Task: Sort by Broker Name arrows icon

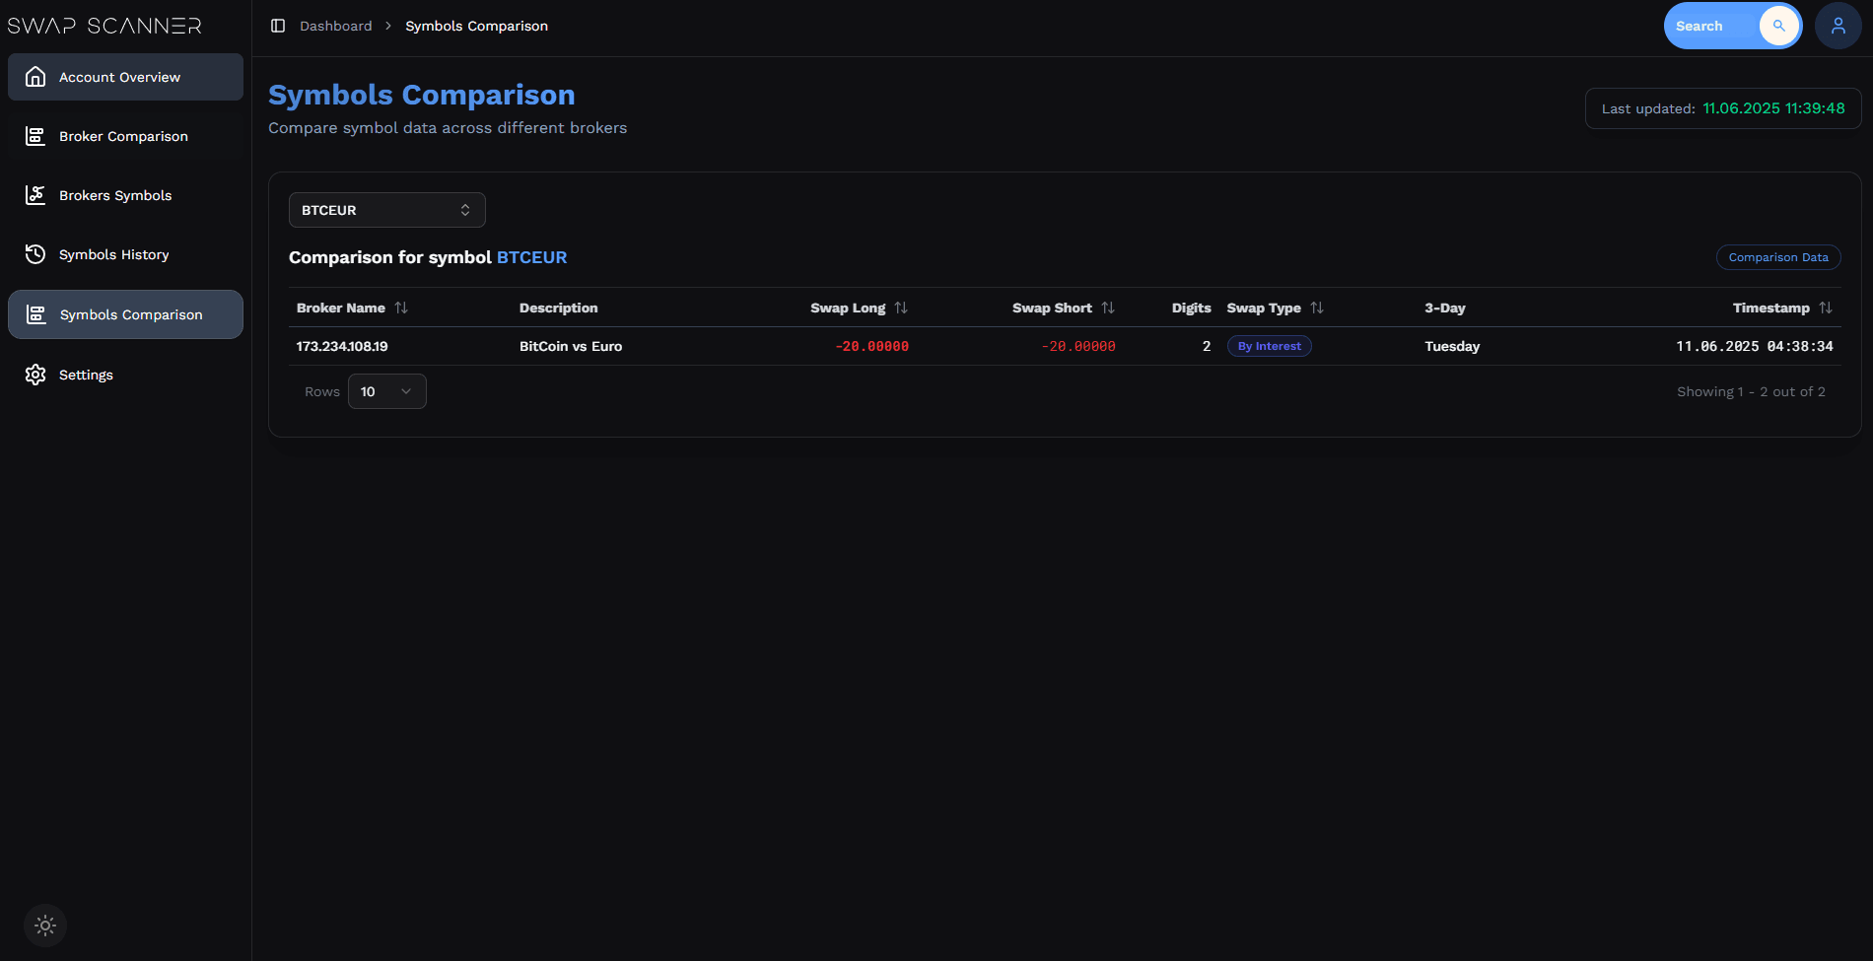Action: point(401,308)
